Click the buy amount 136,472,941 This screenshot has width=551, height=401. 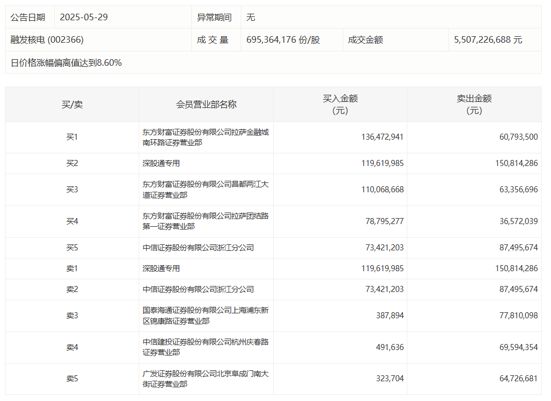pos(382,137)
